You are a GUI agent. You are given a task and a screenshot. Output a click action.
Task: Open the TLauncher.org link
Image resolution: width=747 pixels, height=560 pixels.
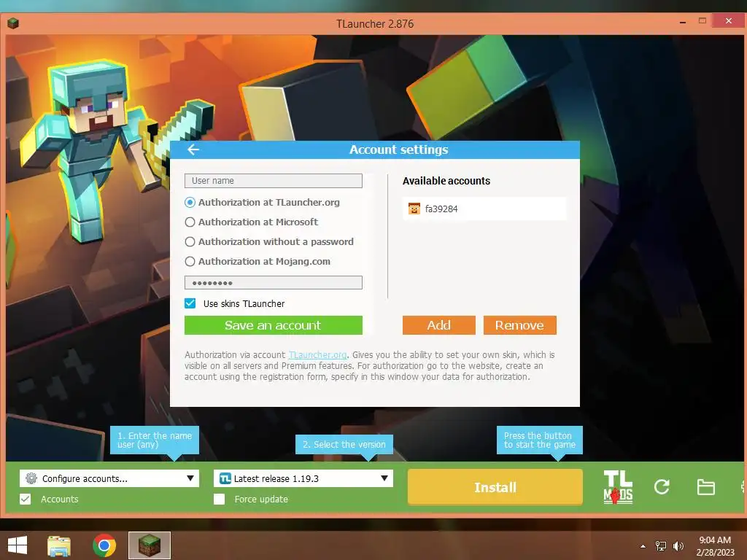[x=318, y=355]
